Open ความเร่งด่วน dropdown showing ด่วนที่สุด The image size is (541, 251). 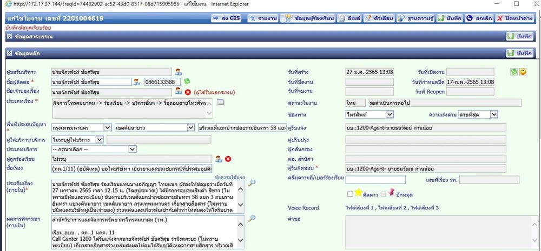tap(478, 114)
